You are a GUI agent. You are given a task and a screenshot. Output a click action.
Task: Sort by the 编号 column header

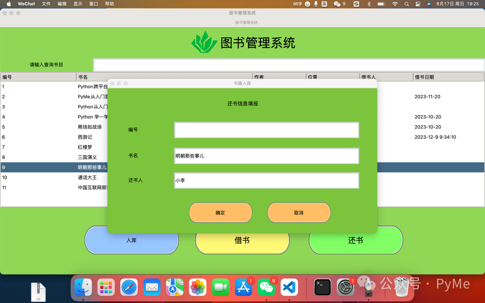click(x=38, y=77)
